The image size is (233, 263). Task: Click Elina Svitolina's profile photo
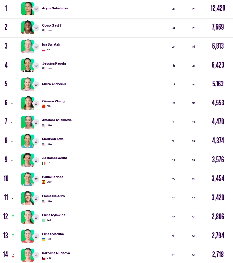(x=28, y=236)
